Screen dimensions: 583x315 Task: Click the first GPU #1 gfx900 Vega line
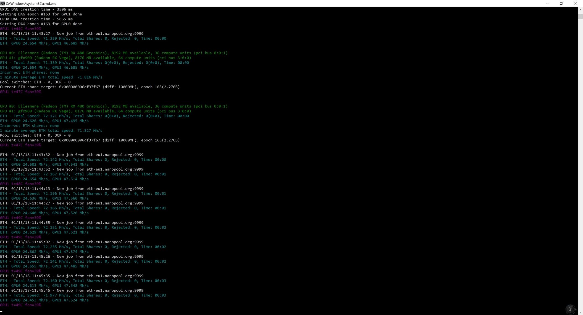coord(95,58)
